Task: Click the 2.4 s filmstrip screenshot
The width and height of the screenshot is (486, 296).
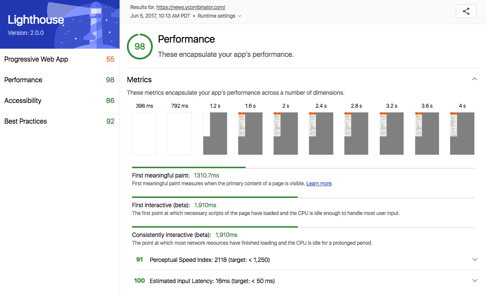Action: (321, 133)
